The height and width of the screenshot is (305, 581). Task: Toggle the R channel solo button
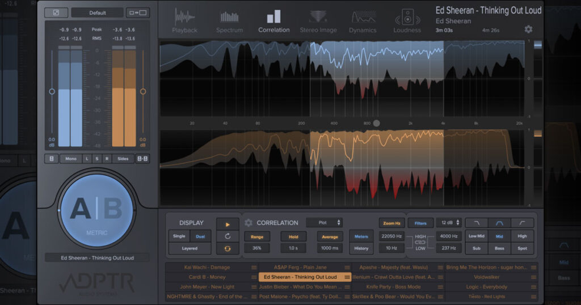pyautogui.click(x=107, y=158)
